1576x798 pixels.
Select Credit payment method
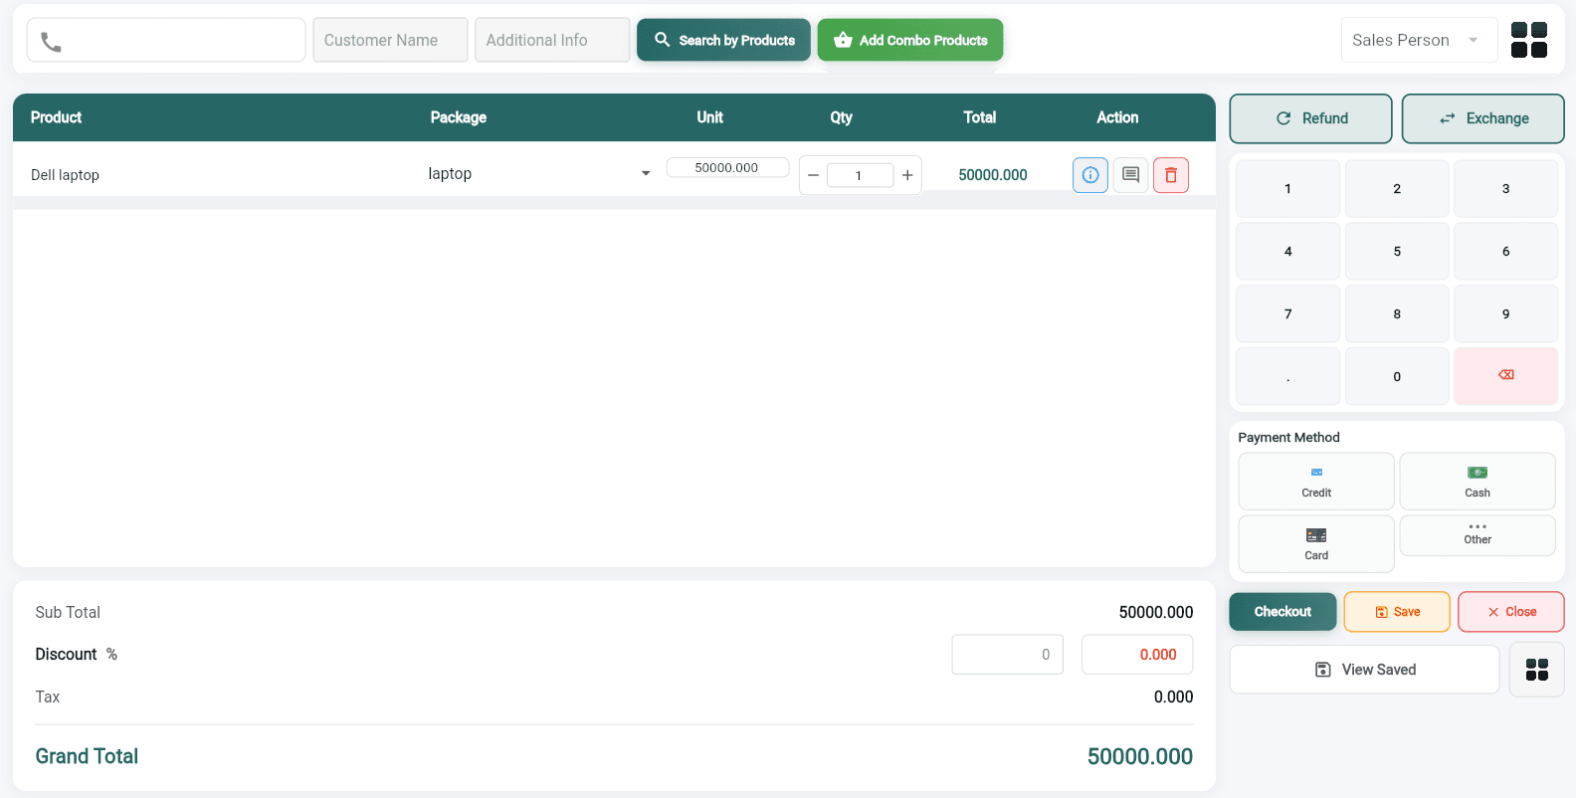pyautogui.click(x=1316, y=482)
